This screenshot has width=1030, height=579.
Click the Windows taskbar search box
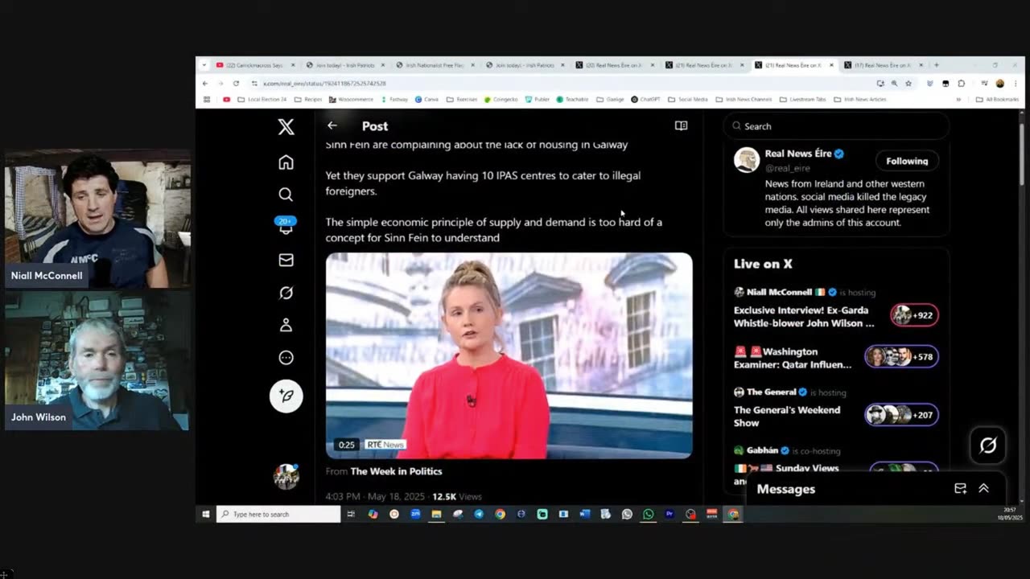point(278,514)
